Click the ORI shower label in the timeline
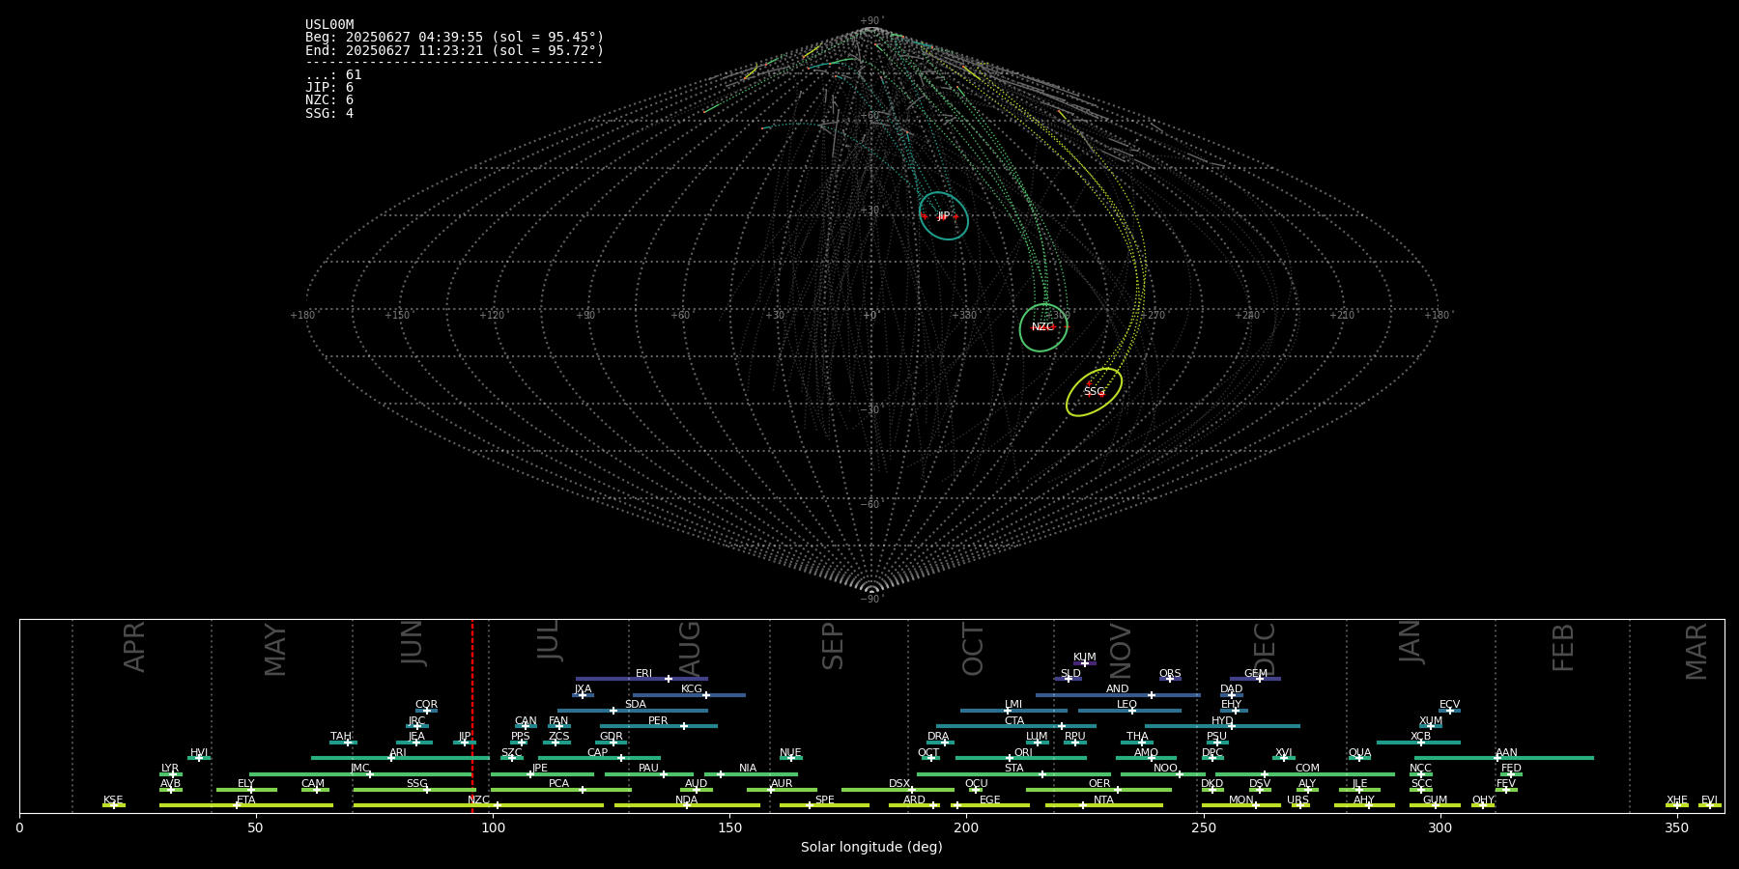This screenshot has height=869, width=1739. (1023, 753)
